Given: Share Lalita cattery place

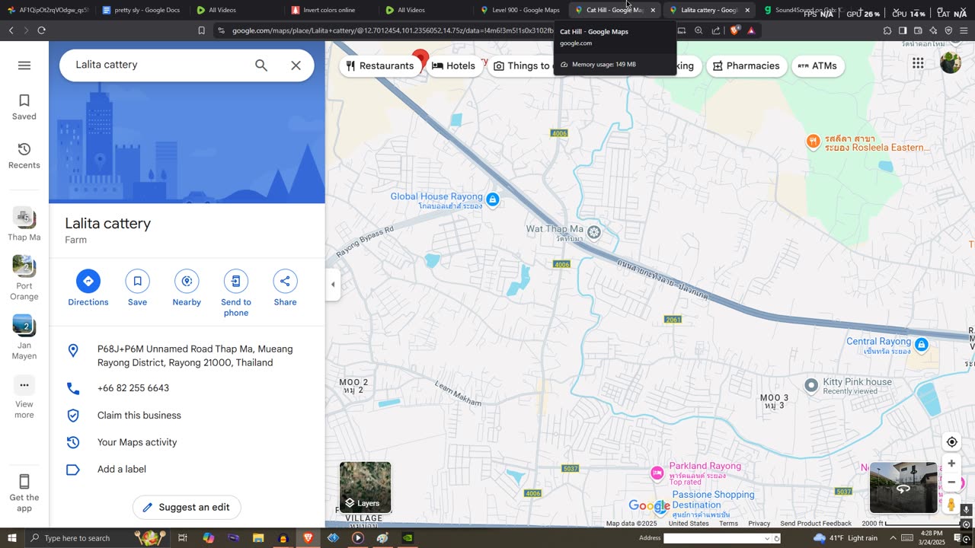Looking at the screenshot, I should coord(285,288).
